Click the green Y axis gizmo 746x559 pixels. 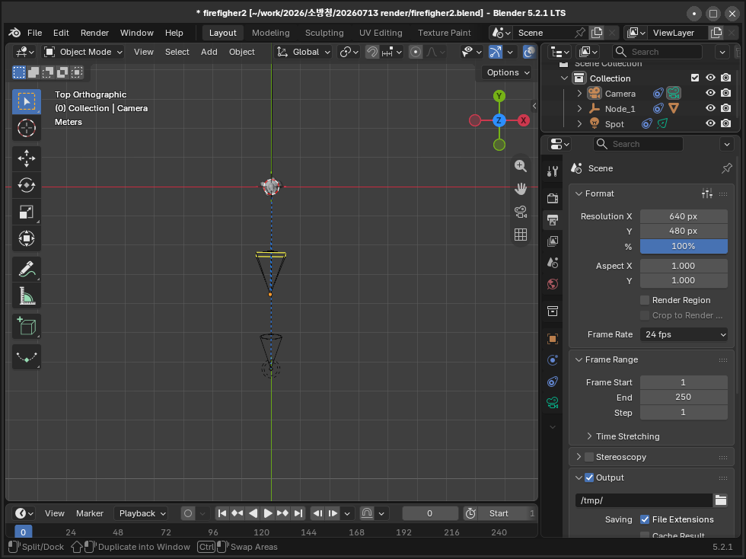coord(499,96)
